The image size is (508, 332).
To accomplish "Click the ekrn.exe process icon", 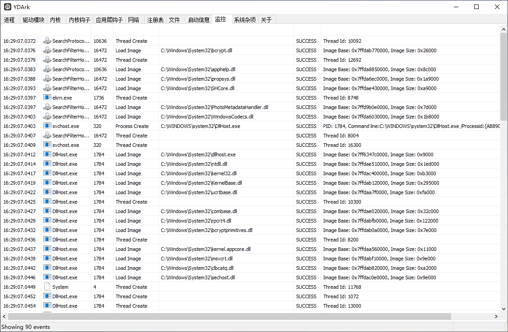I will (47, 97).
